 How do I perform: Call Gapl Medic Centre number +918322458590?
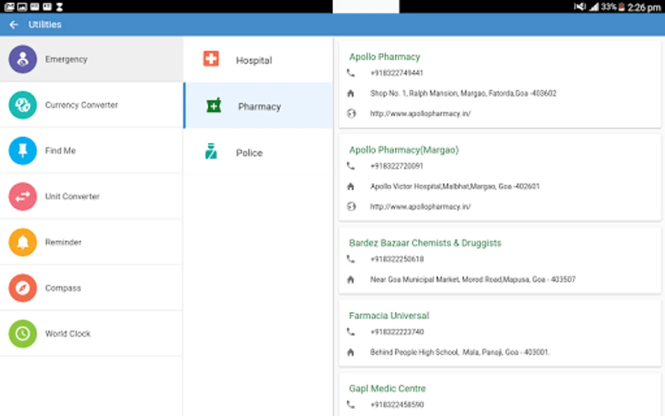point(397,405)
